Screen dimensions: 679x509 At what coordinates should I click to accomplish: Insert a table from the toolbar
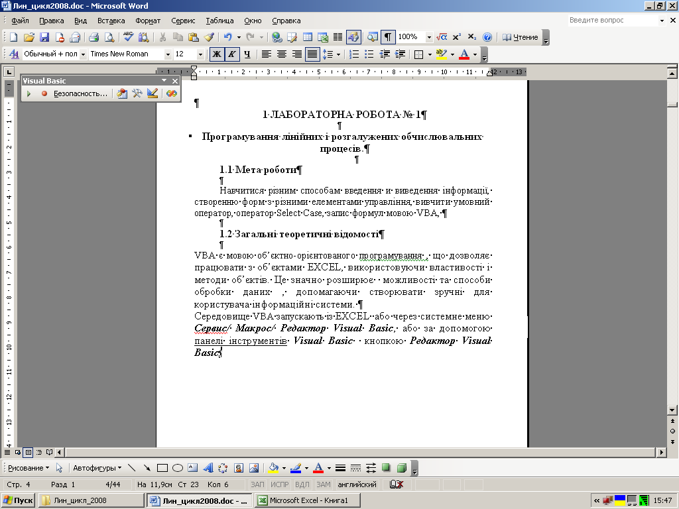pos(308,38)
